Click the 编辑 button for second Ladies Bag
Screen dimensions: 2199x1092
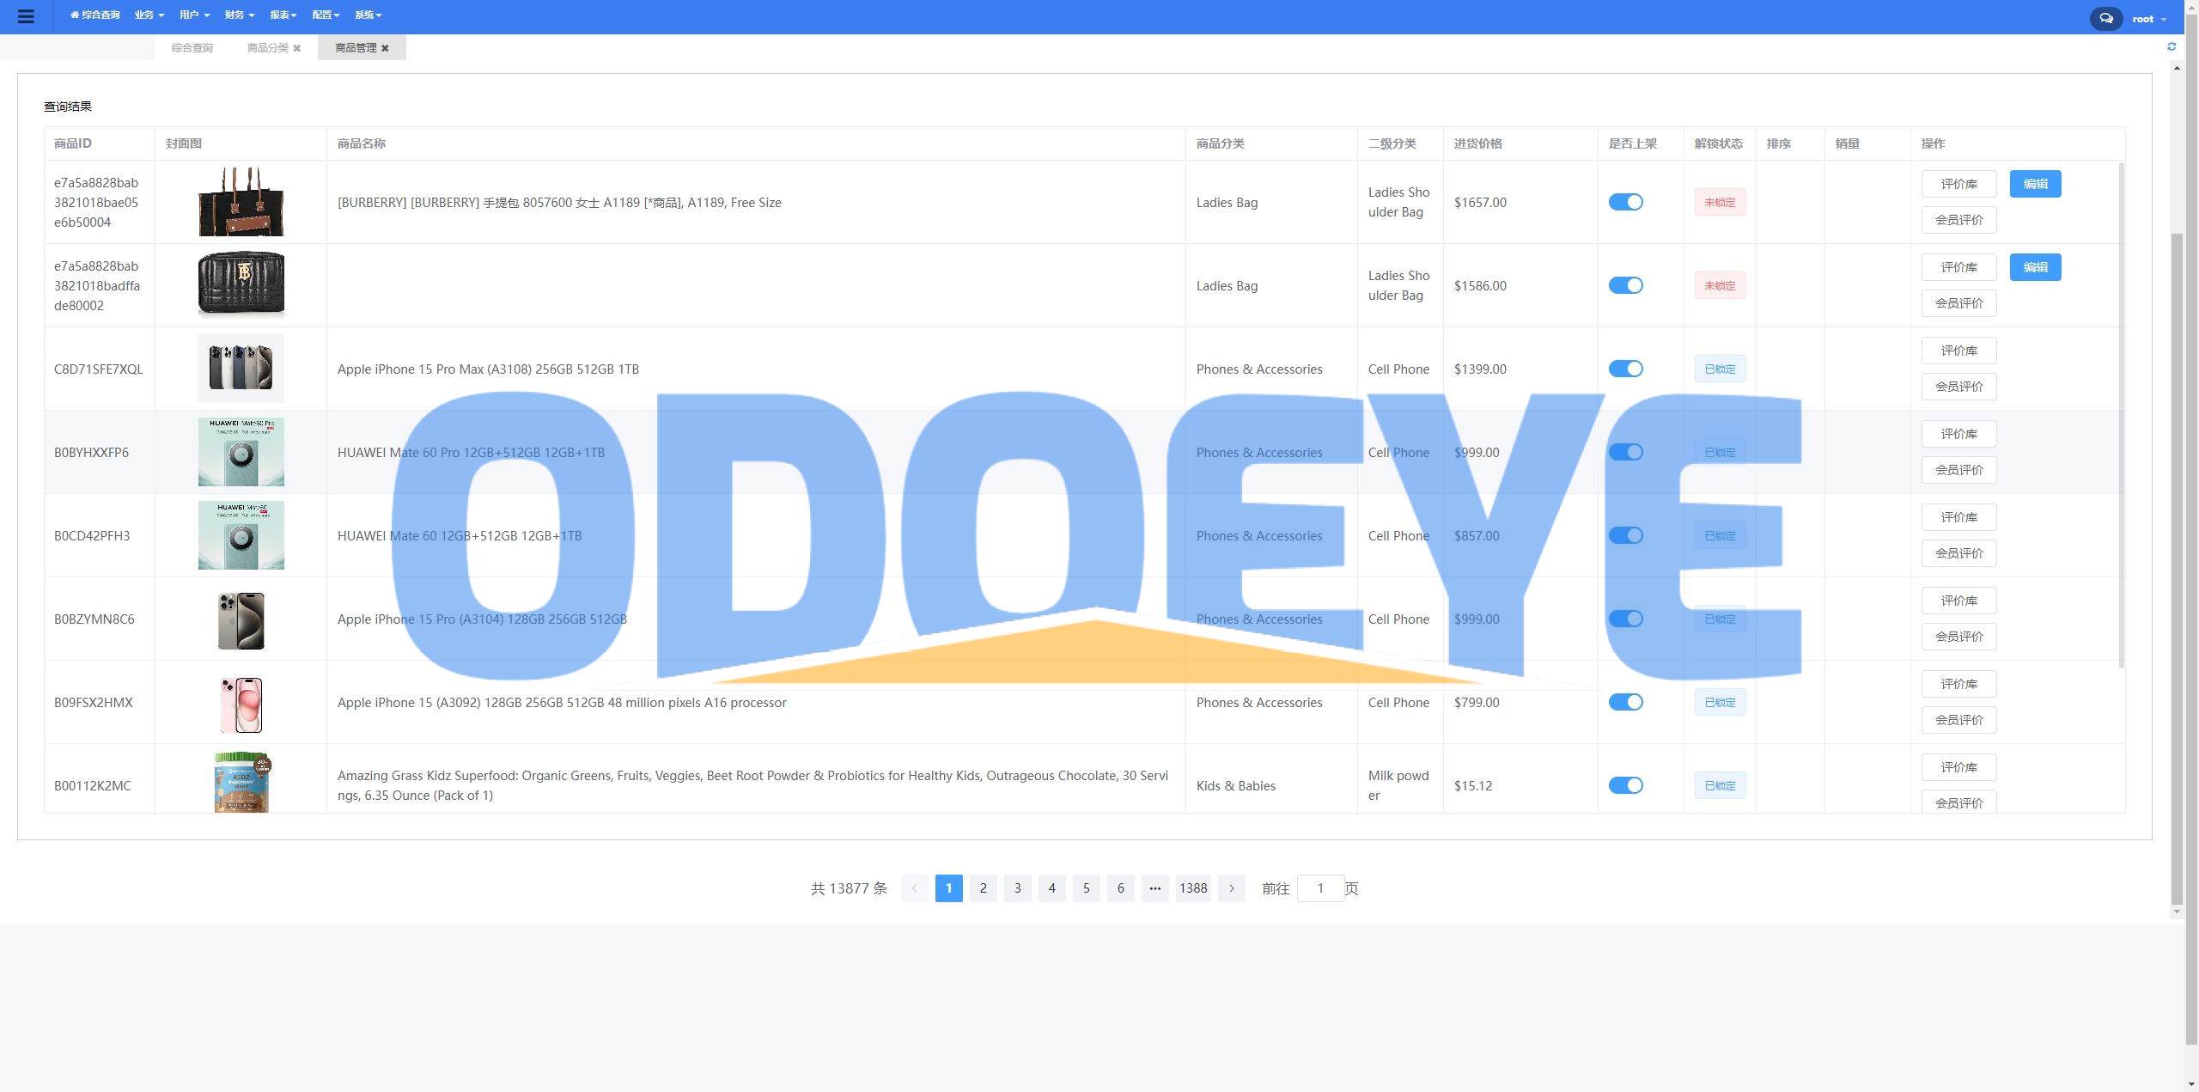tap(2035, 266)
